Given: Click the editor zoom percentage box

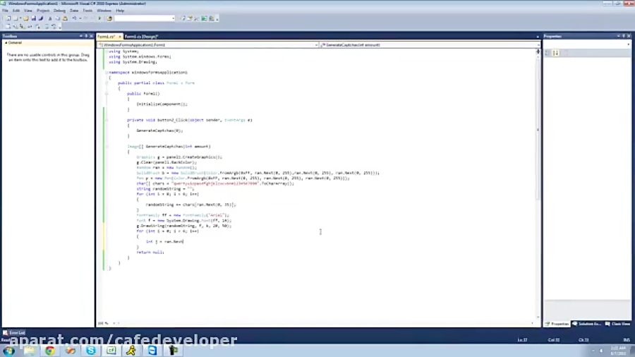Looking at the screenshot, I should (104, 323).
